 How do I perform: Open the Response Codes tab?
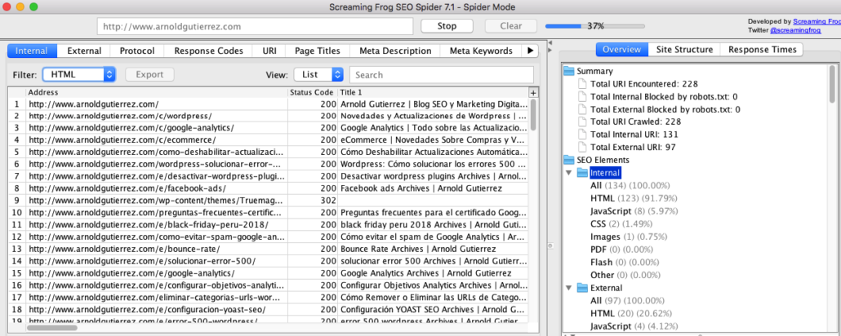point(208,51)
